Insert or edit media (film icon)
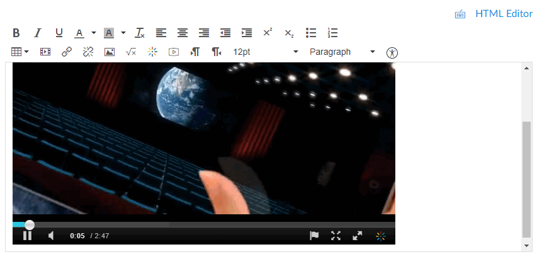 (45, 52)
